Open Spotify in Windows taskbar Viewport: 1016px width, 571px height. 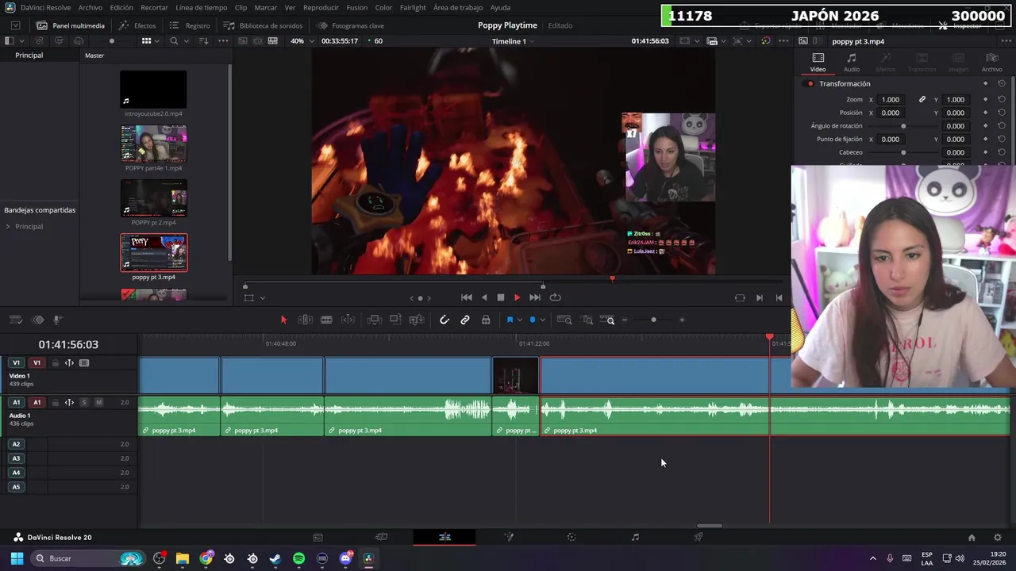[x=298, y=558]
